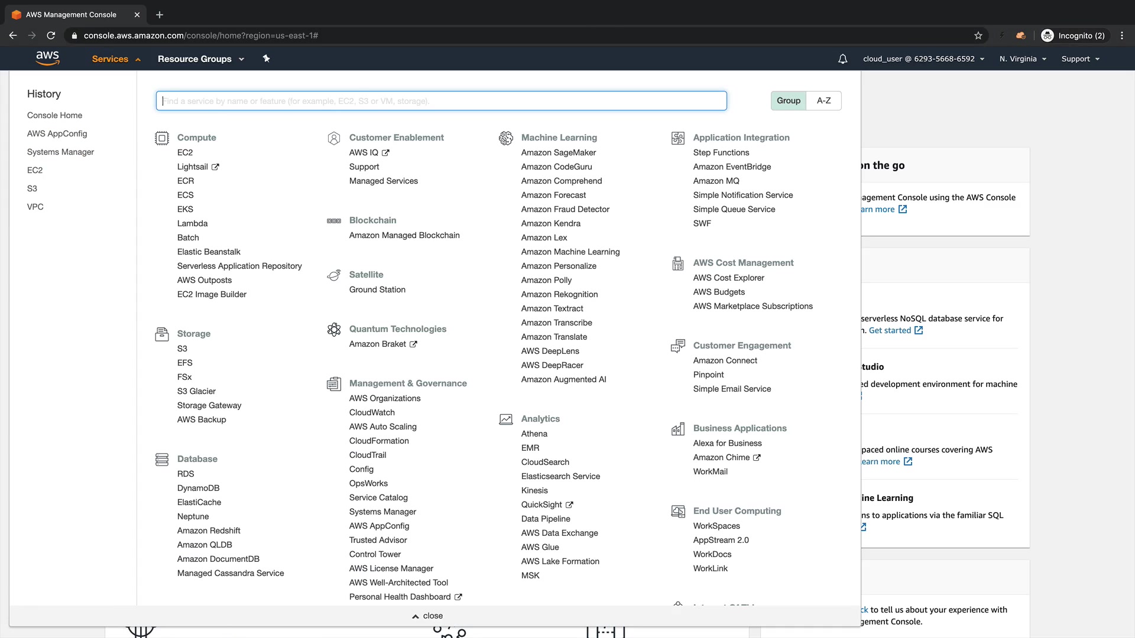
Task: Open CloudWatch under Management & Governance
Action: click(371, 412)
